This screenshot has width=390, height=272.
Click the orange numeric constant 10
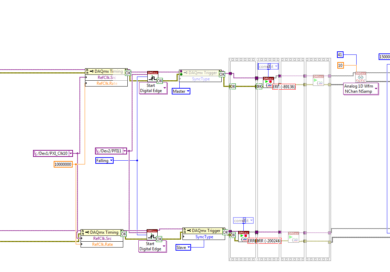pos(340,66)
